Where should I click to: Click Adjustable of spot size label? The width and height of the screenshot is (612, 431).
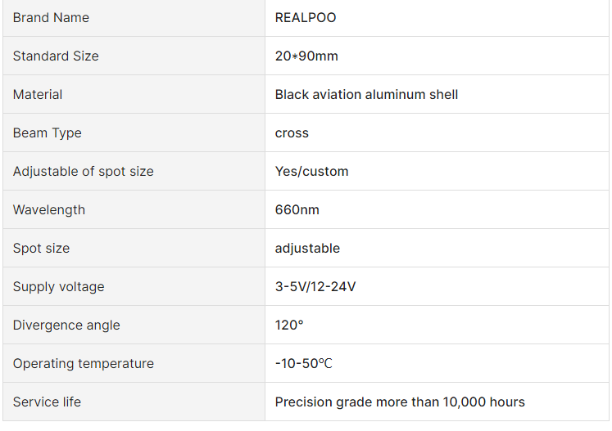point(84,172)
